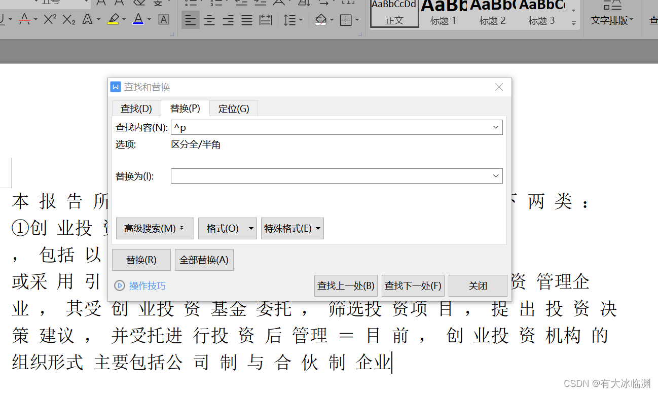Apply paragraph borders icon
This screenshot has height=393, width=658.
tap(346, 20)
